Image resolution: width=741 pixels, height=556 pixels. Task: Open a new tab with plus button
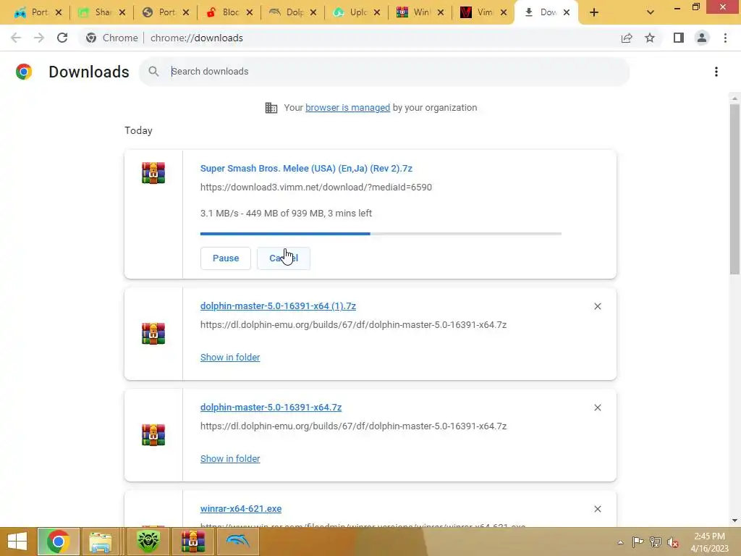[594, 12]
